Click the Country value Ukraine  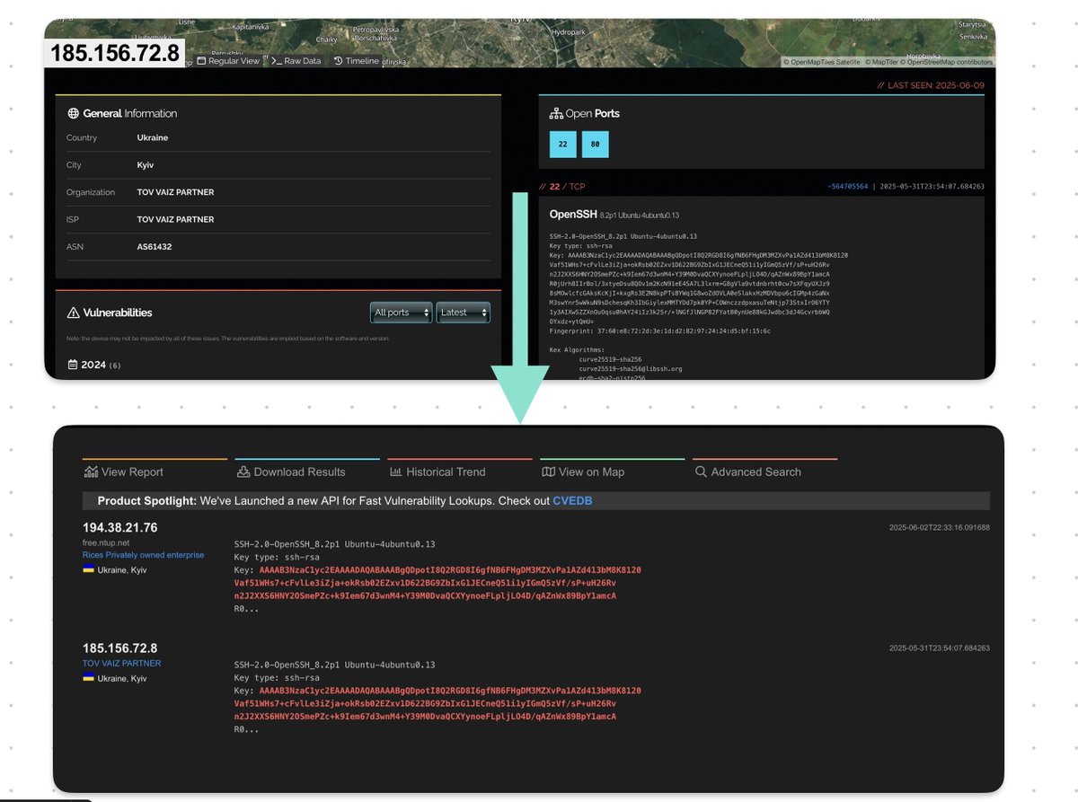point(153,138)
